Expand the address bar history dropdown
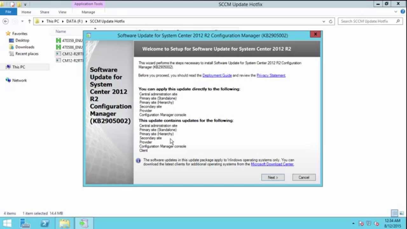The image size is (407, 229). [324, 21]
